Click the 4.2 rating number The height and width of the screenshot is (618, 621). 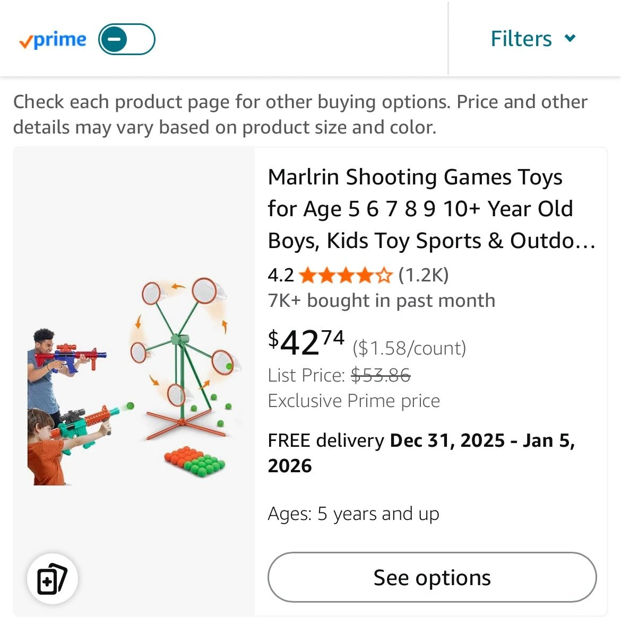click(x=281, y=275)
